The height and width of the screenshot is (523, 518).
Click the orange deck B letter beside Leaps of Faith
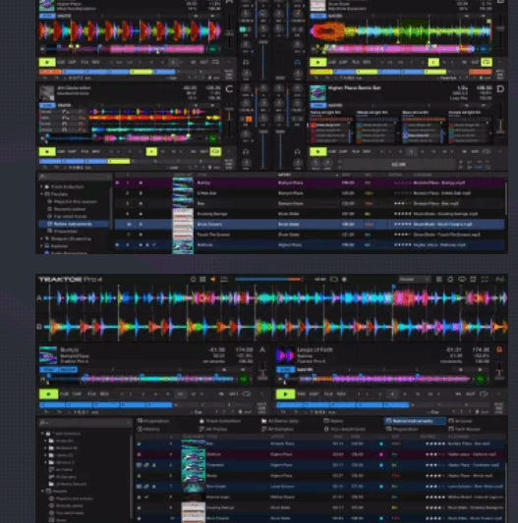[499, 349]
